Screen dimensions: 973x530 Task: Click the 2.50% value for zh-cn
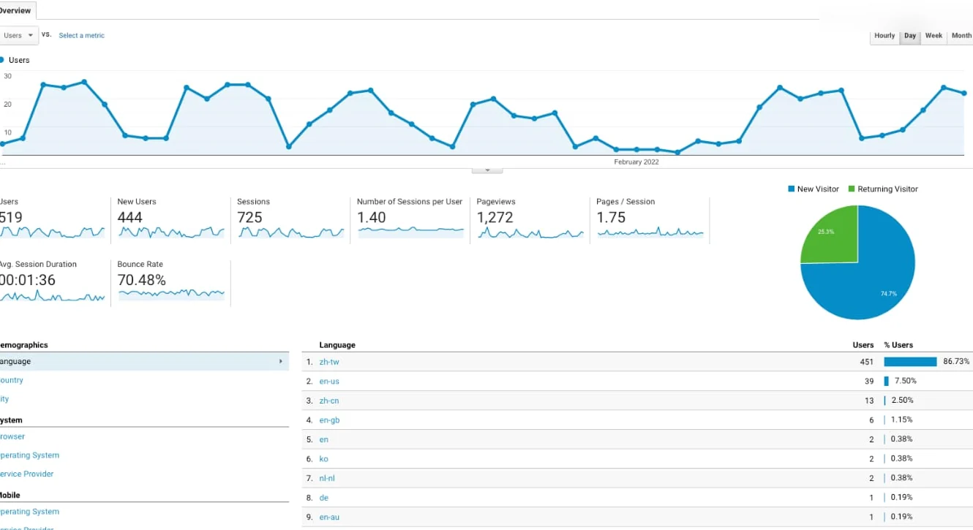(902, 401)
